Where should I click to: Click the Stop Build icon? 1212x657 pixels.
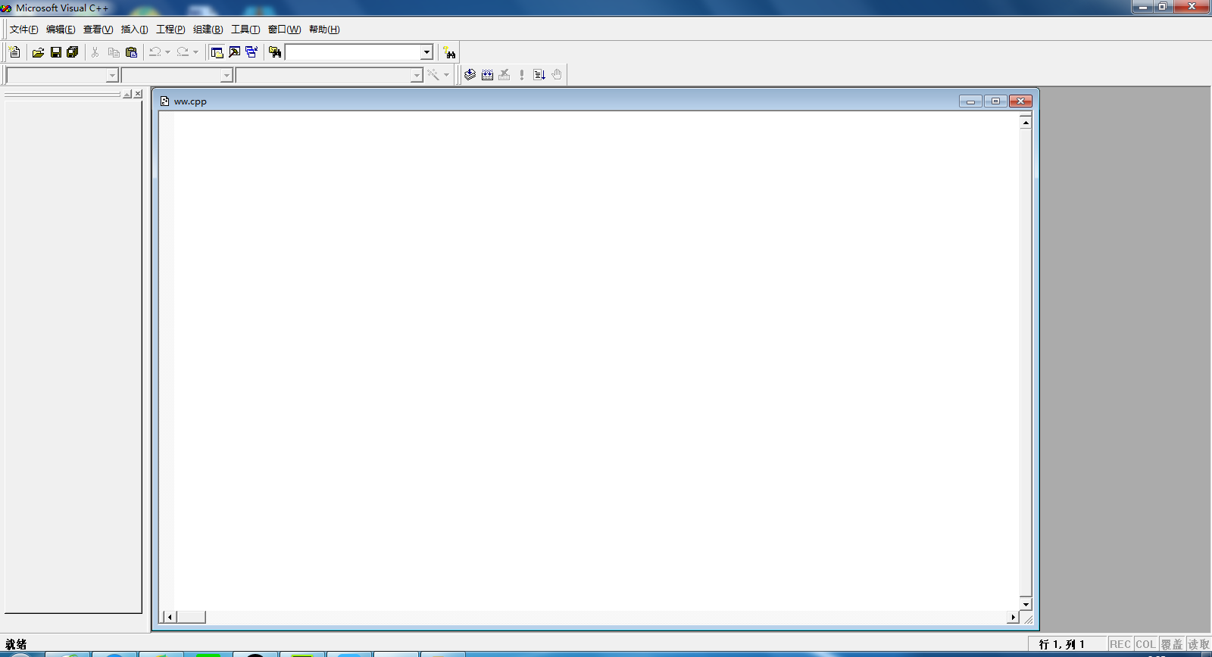[504, 74]
